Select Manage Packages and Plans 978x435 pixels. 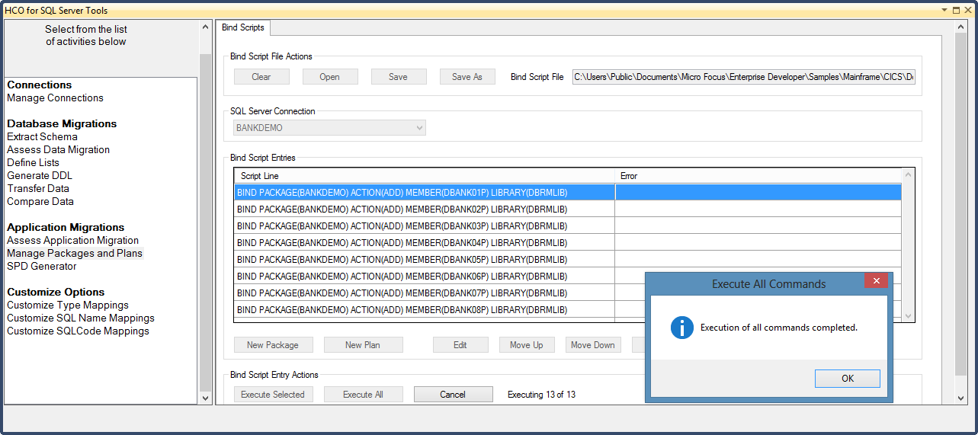[x=74, y=254]
